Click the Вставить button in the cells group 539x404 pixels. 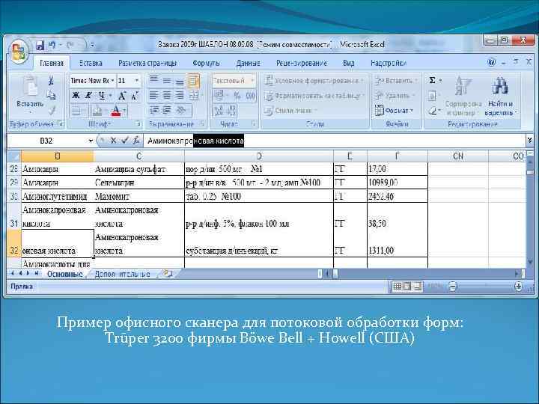[x=396, y=81]
